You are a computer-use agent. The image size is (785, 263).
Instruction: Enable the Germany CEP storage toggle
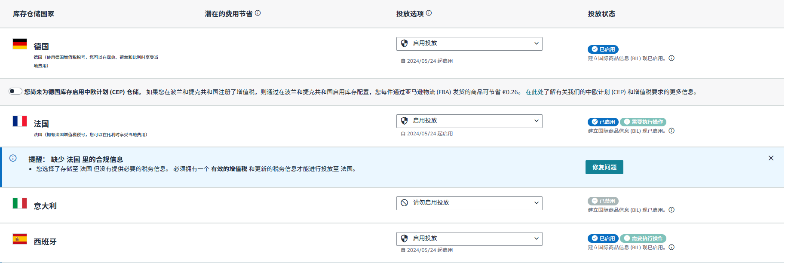(x=15, y=91)
